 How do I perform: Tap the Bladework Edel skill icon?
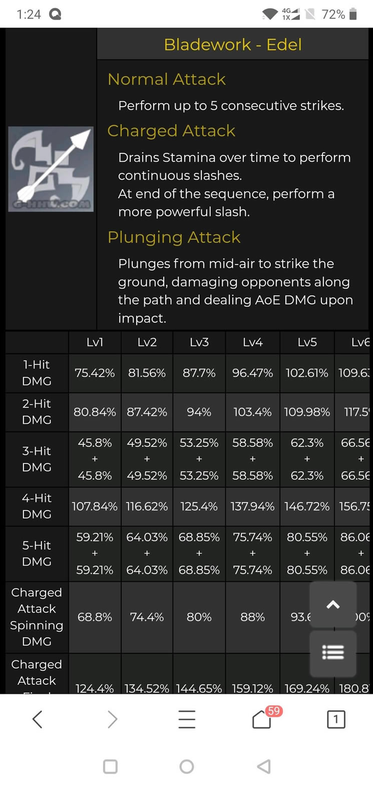(51, 169)
